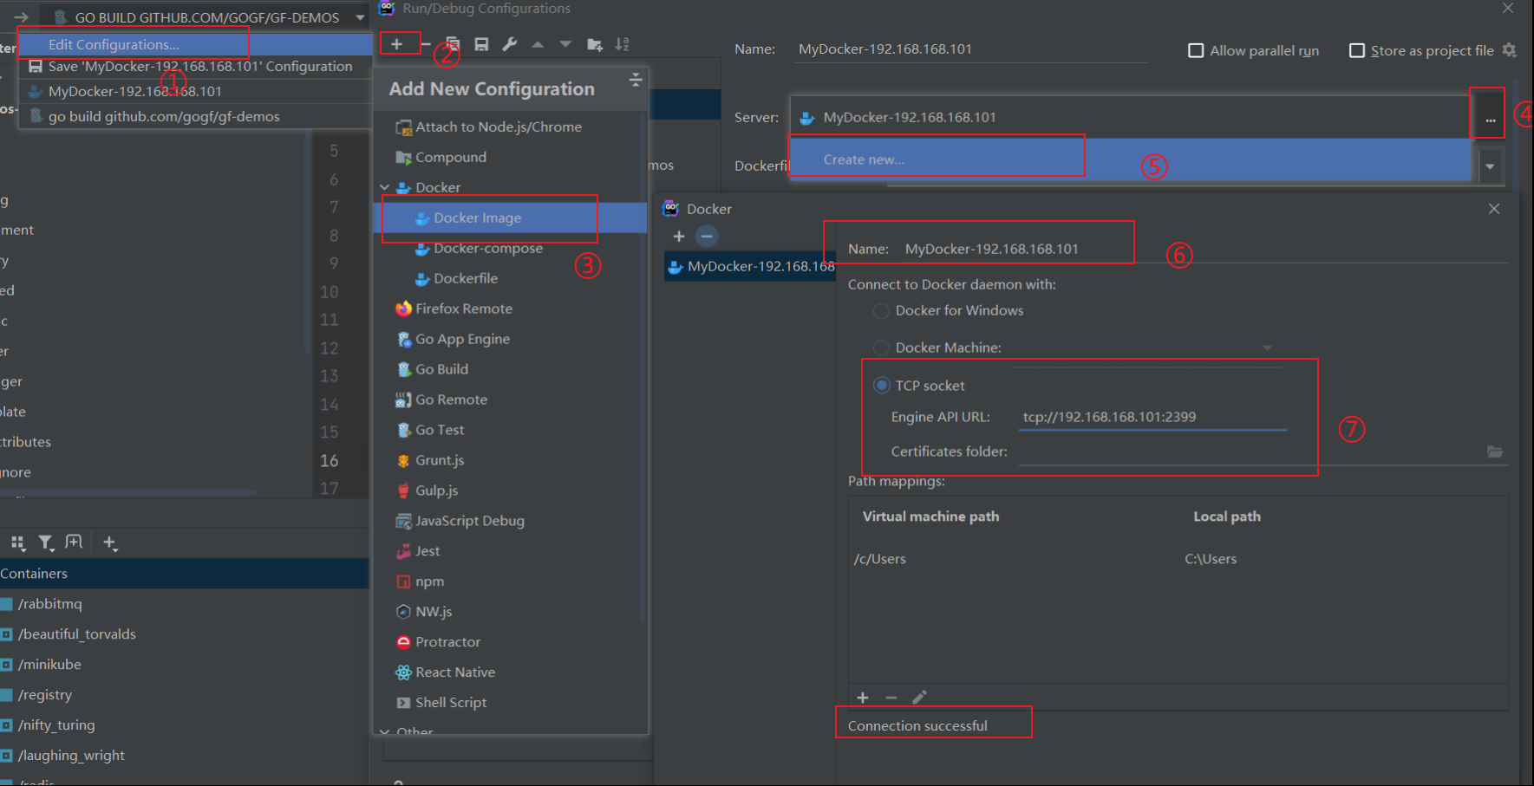Image resolution: width=1534 pixels, height=786 pixels.
Task: Click the server browse ellipsis button
Action: click(x=1490, y=117)
